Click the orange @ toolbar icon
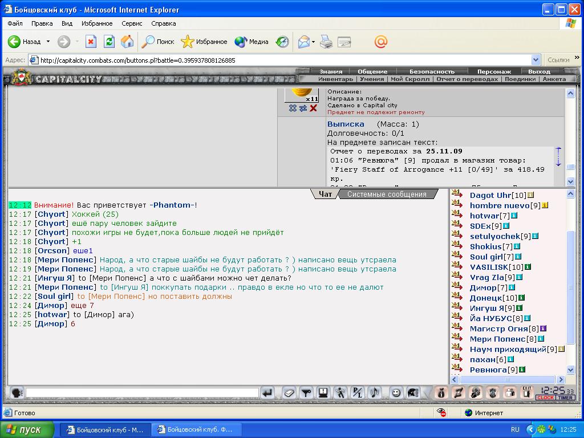 (380, 42)
